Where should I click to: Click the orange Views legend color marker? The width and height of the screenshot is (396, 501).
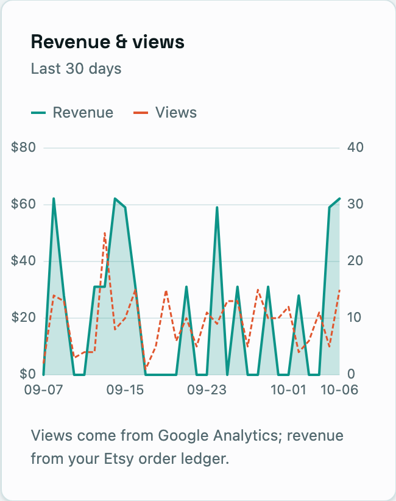(141, 113)
